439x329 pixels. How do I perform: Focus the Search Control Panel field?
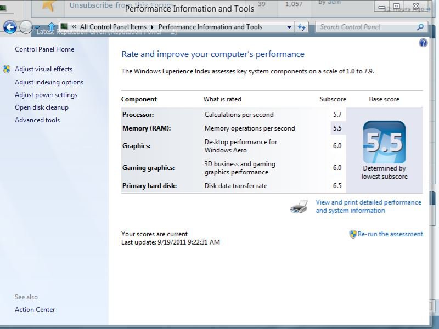pos(372,27)
